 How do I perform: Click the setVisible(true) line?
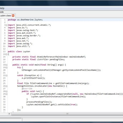52,105
